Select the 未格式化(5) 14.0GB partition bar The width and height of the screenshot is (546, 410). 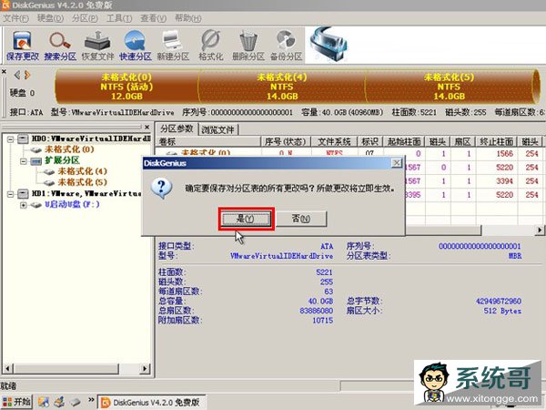click(x=450, y=87)
